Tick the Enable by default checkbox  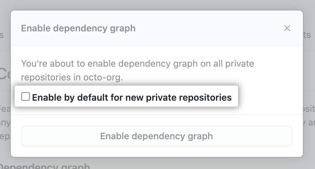tap(26, 96)
